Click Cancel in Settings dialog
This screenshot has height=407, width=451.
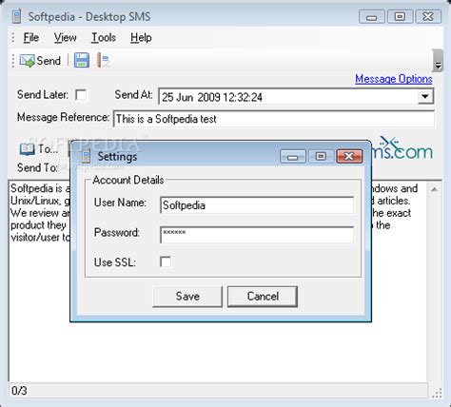click(x=263, y=297)
